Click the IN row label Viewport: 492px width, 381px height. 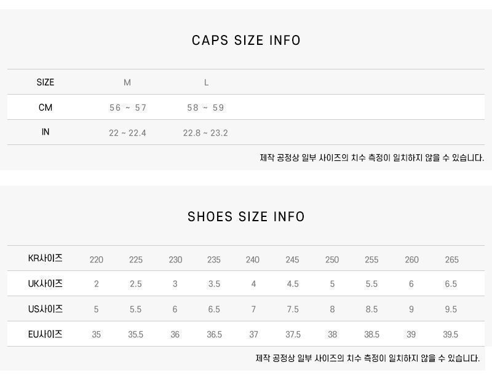click(x=46, y=132)
